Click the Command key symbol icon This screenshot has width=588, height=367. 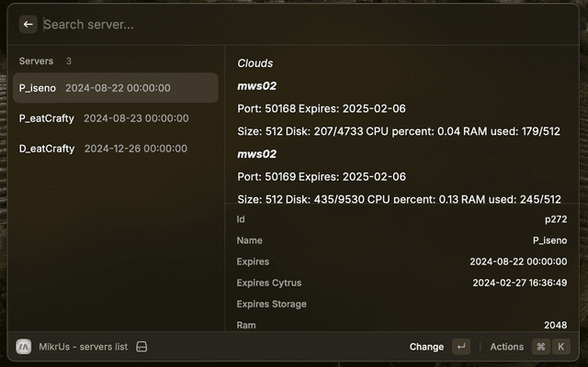541,347
